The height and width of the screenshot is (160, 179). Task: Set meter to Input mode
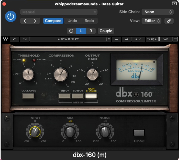pyautogui.click(x=65, y=96)
